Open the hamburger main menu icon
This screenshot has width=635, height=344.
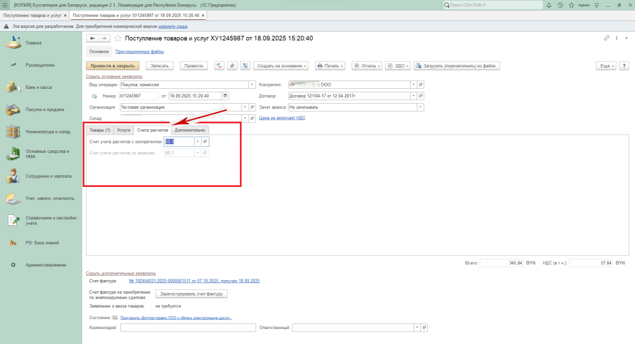[x=6, y=5]
